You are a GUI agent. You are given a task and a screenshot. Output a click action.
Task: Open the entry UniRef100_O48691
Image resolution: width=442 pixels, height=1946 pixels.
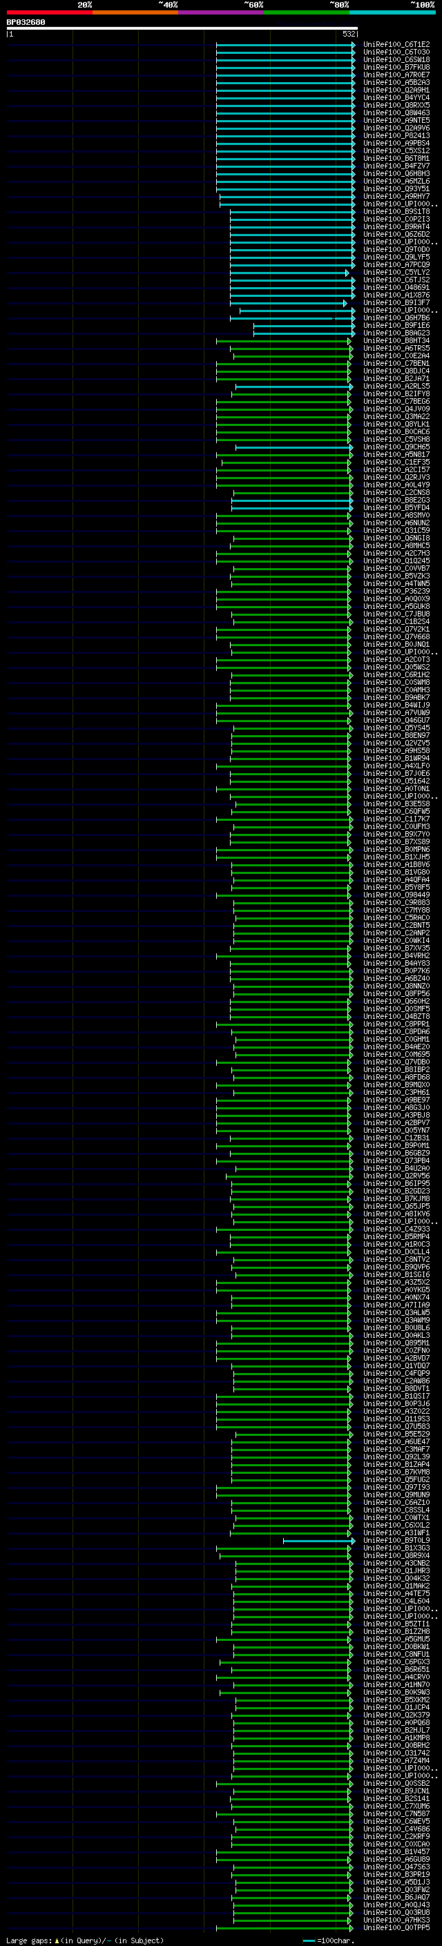pos(396,288)
